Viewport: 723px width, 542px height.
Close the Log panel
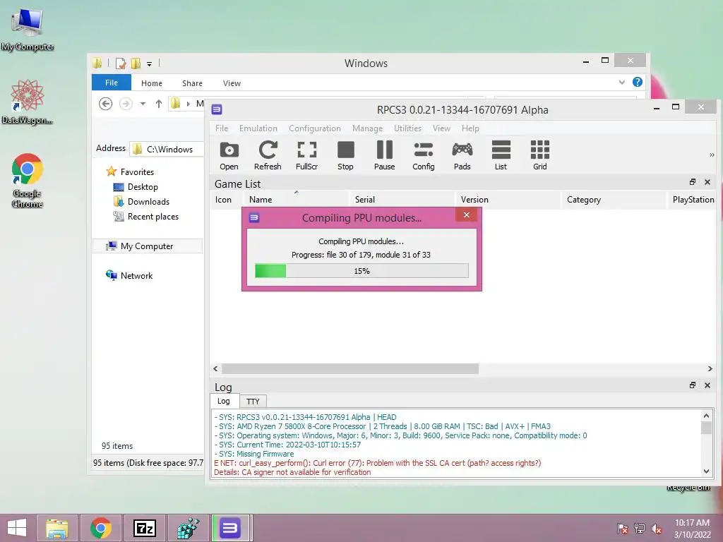(x=707, y=385)
